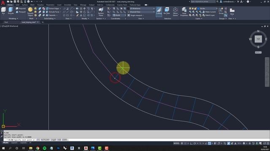The width and height of the screenshot is (270, 151).
Task: Open the Express Tools ribbon tab
Action: (122, 5)
